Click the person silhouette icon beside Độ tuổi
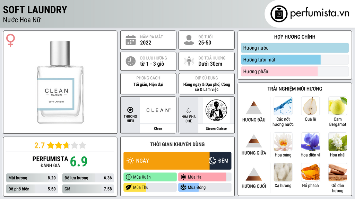This screenshot has width=355, height=199. (x=189, y=40)
